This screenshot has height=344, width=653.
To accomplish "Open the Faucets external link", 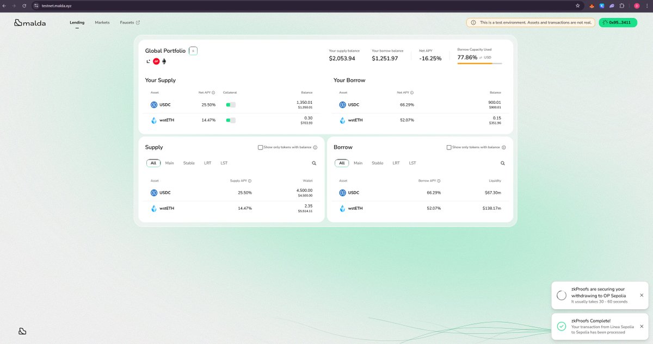I will point(130,23).
